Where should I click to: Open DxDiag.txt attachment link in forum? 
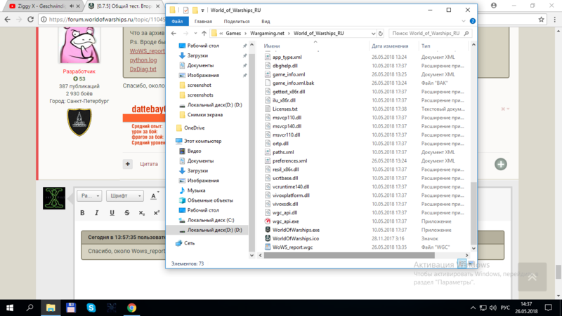point(143,69)
